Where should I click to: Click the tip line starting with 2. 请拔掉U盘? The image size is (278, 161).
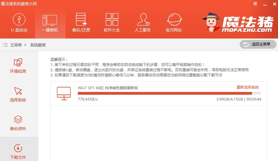149,70
